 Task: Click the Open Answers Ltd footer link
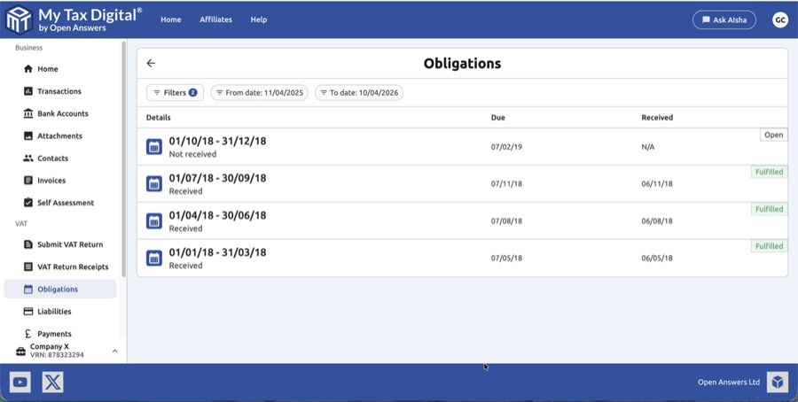728,383
